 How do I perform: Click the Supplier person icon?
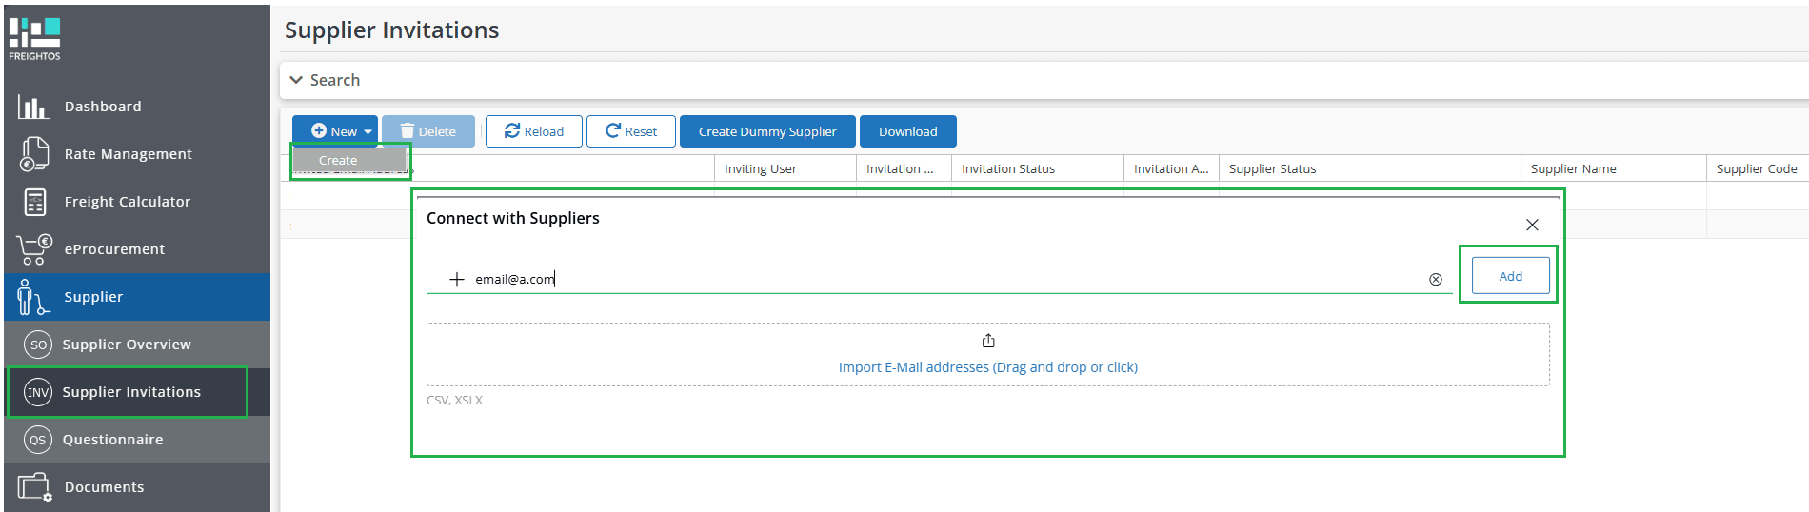32,297
